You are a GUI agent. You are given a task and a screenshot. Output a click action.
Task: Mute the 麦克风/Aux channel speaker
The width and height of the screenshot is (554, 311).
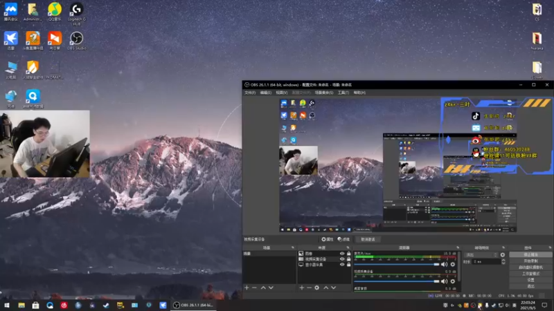tap(445, 264)
